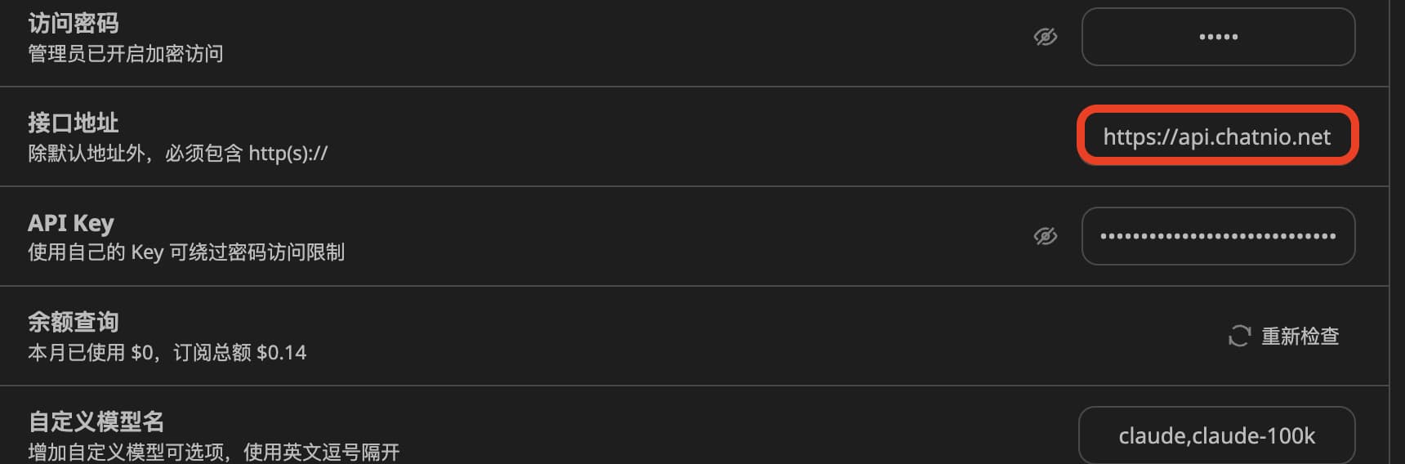This screenshot has width=1405, height=464.
Task: Click the claude,claude-100k model name field
Action: 1216,435
